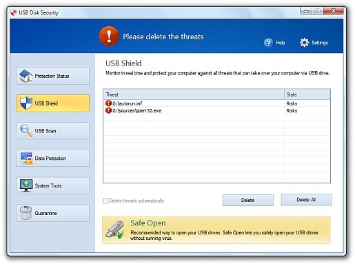Open the USB Scan section
Image resolution: width=355 pixels, height=264 pixels.
(x=53, y=131)
